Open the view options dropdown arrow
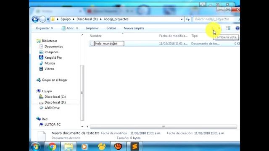269x151 pixels. 219,28
